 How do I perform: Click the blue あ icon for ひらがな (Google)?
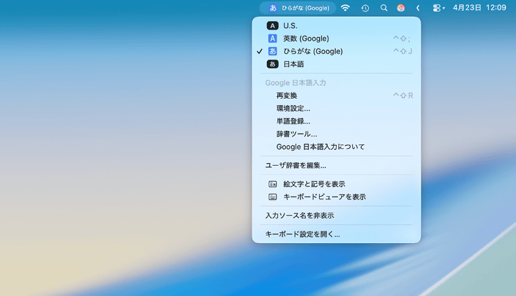point(272,52)
